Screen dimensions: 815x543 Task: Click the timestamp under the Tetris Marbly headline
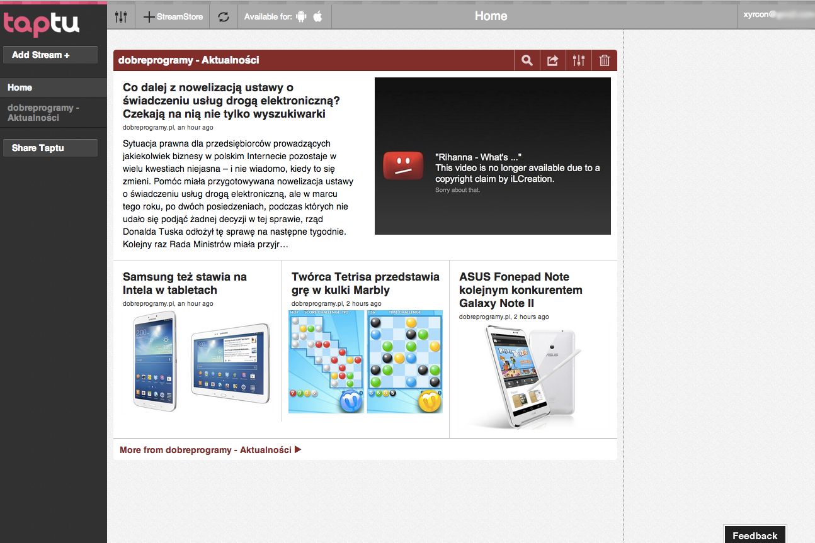pyautogui.click(x=336, y=303)
